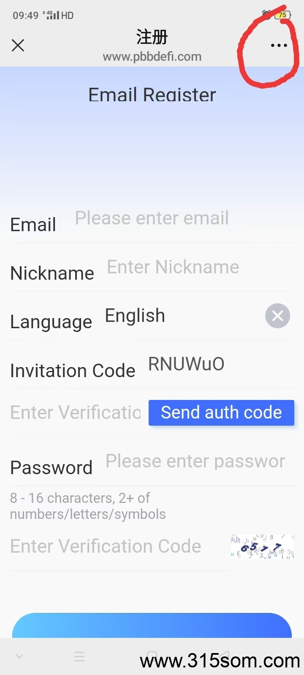The height and width of the screenshot is (675, 304).
Task: Focus the captcha Enter Verification Code field
Action: [x=120, y=546]
